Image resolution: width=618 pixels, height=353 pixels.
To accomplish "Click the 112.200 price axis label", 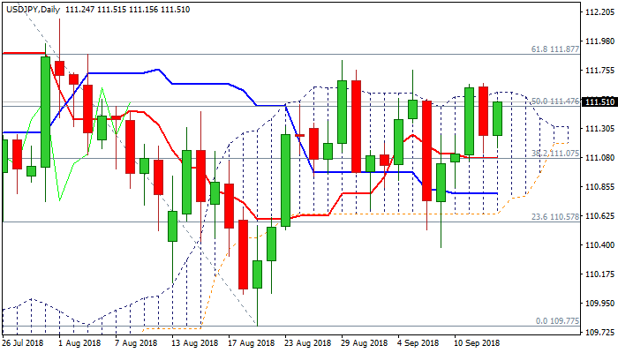I will coord(599,13).
